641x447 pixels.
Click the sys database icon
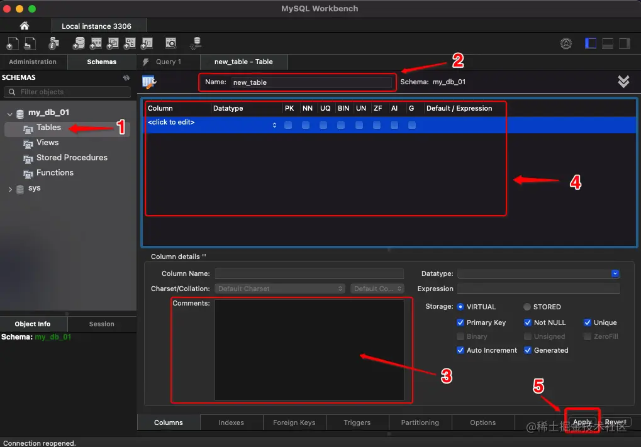pyautogui.click(x=20, y=190)
